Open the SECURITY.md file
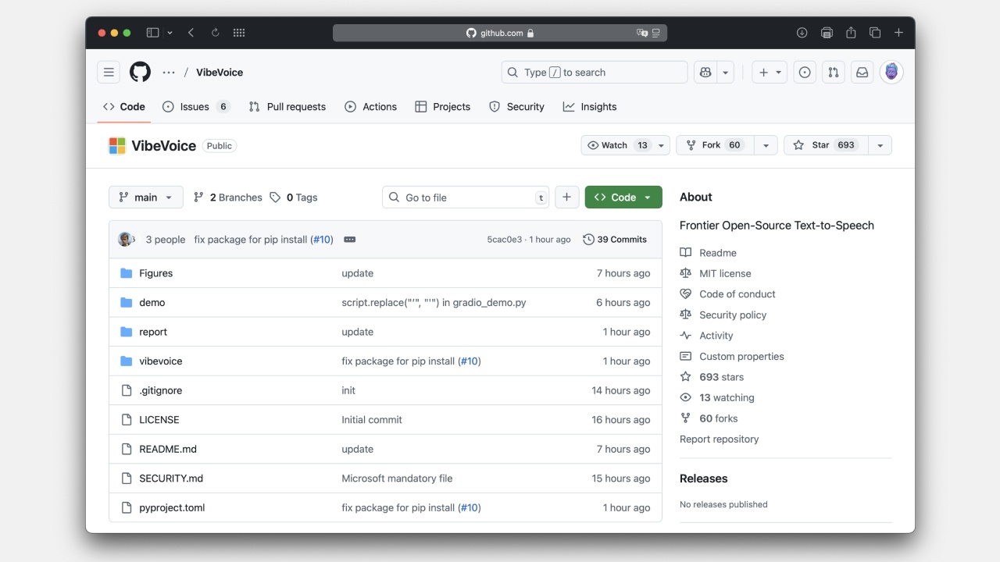1000x562 pixels. tap(171, 478)
